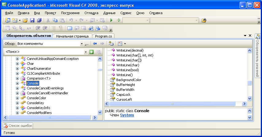This screenshot has height=137, width=262.
Task: Click the Uncomment Lines icon
Action: 61,28
